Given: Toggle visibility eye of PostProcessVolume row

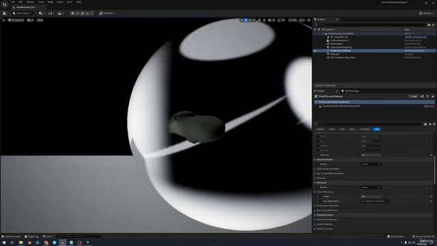Looking at the screenshot, I should pyautogui.click(x=315, y=51).
